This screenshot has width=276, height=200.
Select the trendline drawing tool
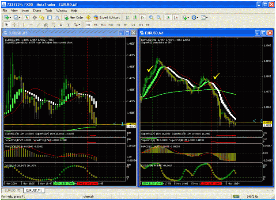38,25
